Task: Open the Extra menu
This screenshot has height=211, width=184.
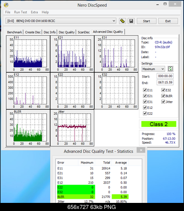Action: coord(34,12)
